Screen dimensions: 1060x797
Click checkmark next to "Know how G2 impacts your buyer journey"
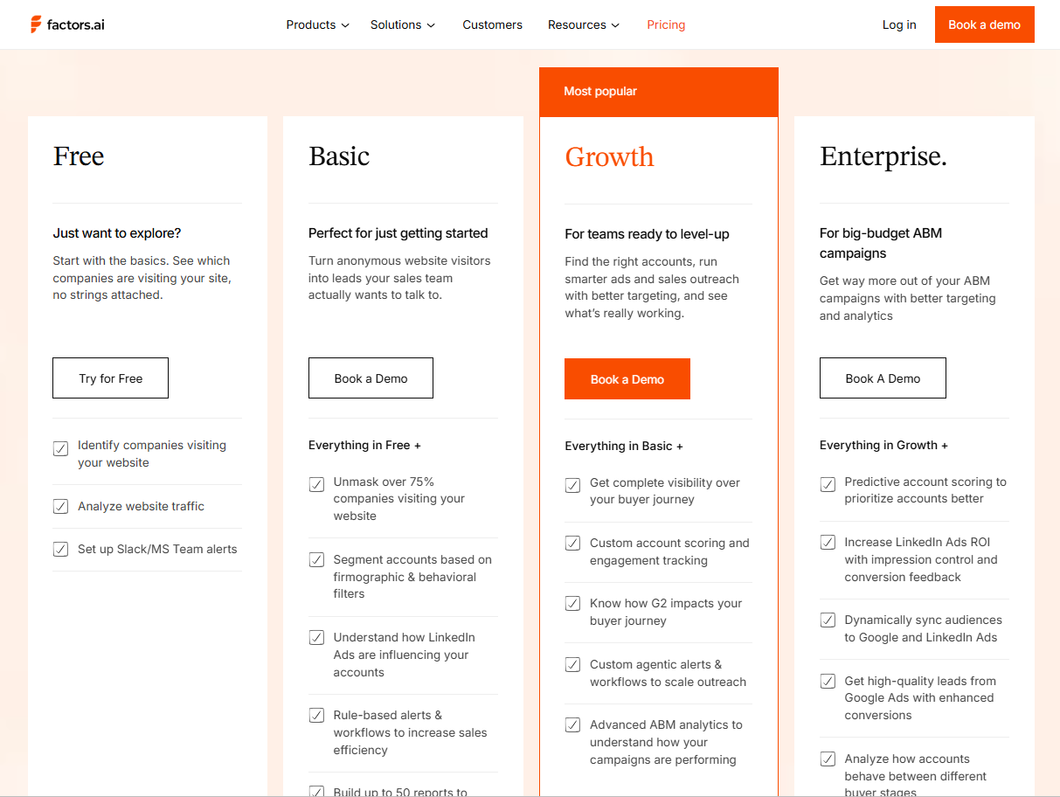coord(572,603)
